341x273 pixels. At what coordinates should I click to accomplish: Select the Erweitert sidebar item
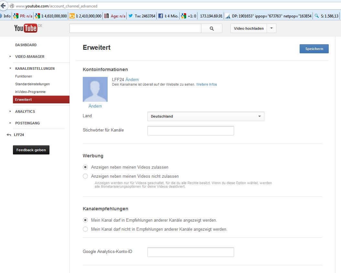tap(41, 100)
